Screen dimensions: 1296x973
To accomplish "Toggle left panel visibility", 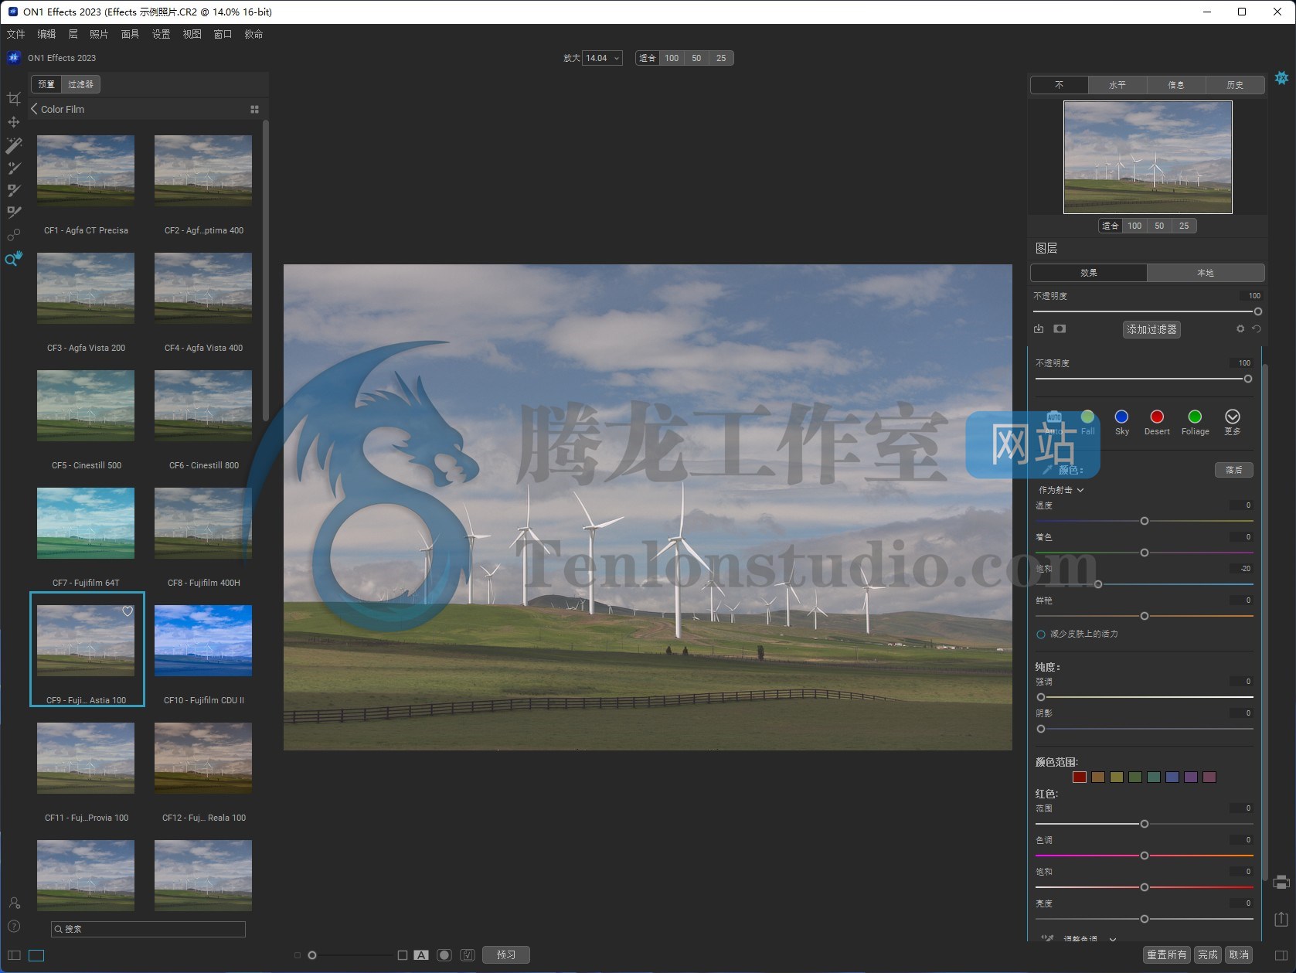I will click(x=14, y=955).
